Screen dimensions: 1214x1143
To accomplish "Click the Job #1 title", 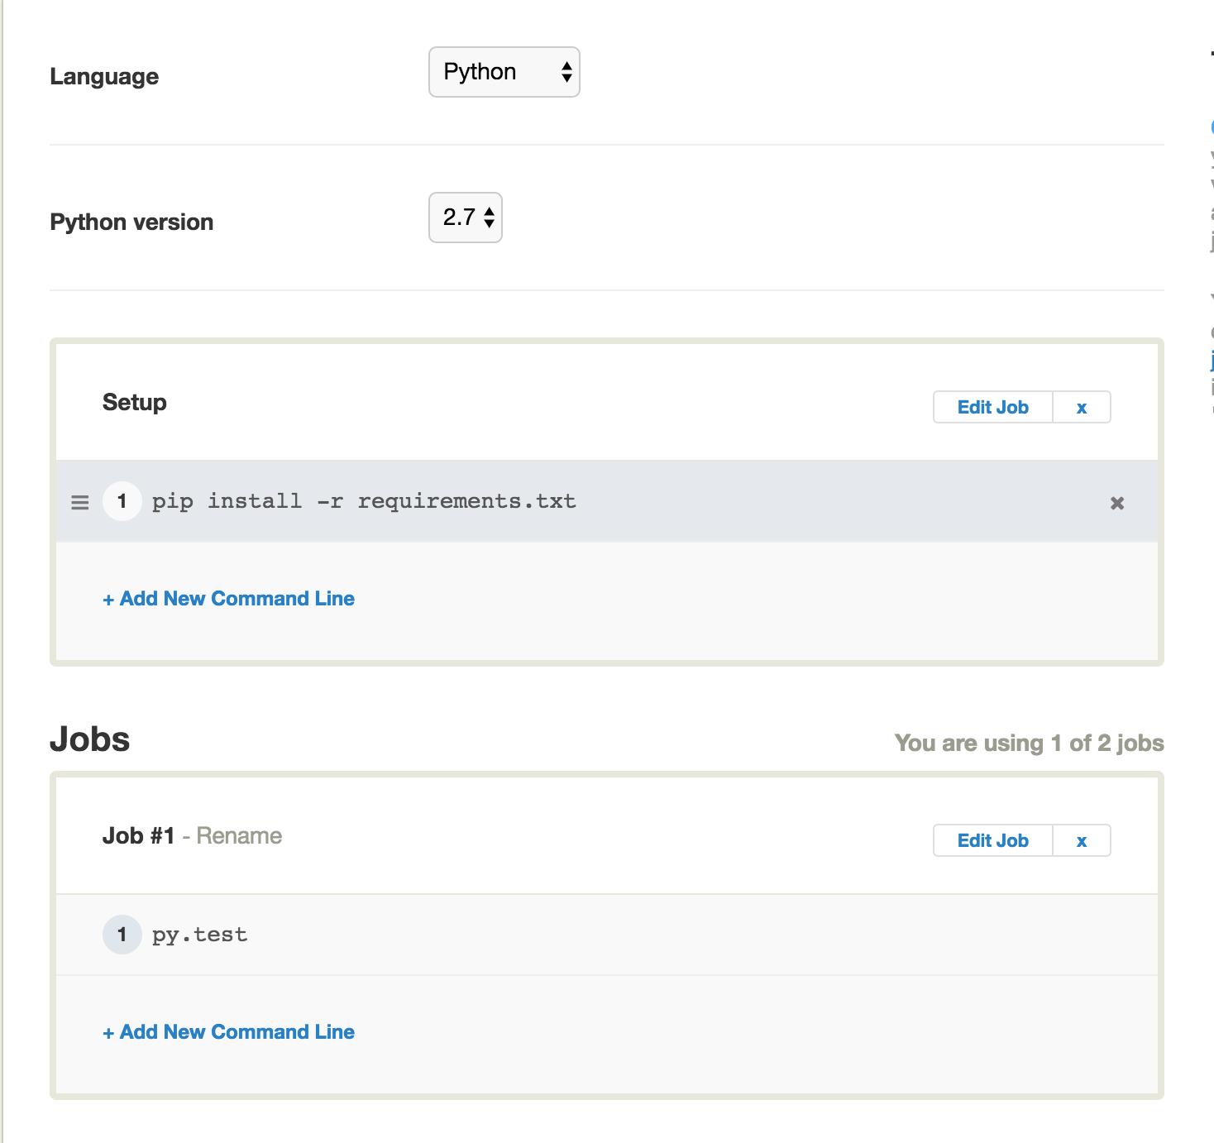I will click(138, 836).
